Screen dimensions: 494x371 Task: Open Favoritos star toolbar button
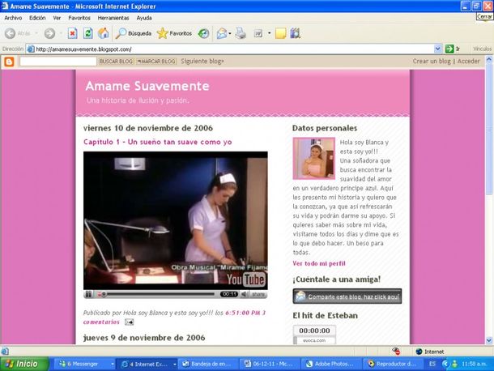(174, 33)
